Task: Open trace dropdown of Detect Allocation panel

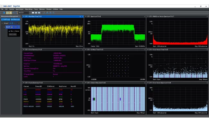Action: tap(86, 83)
